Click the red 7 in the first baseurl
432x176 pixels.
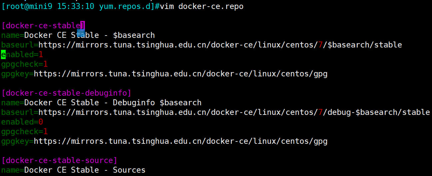tap(320, 45)
